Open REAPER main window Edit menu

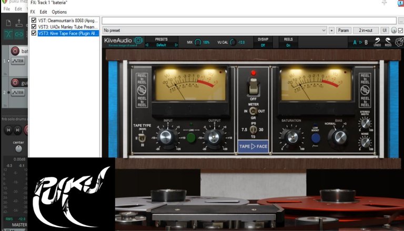[x=18, y=9]
